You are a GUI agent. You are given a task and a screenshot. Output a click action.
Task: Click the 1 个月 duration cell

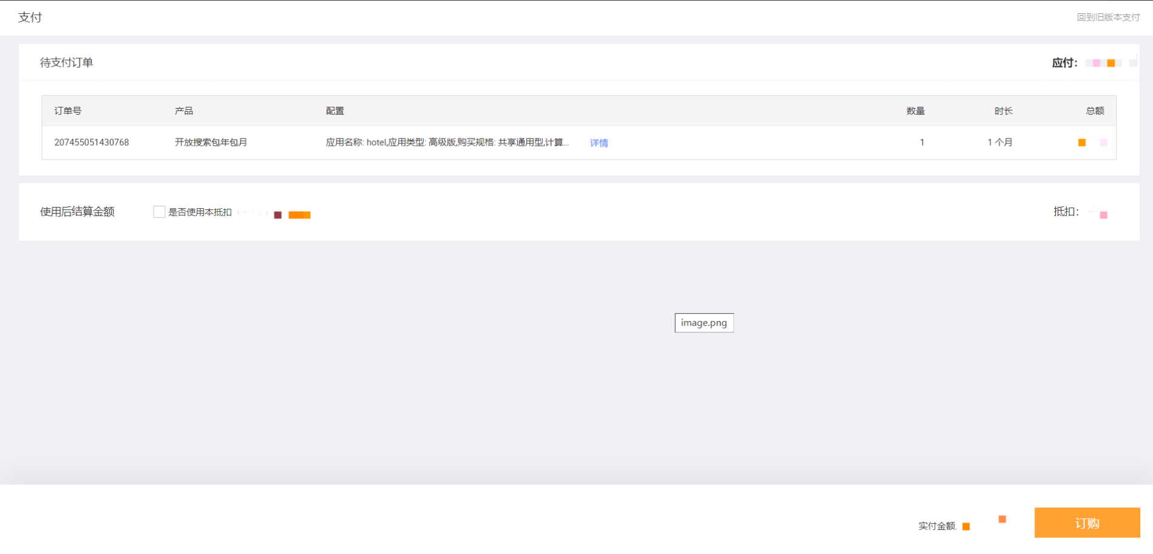pyautogui.click(x=999, y=142)
